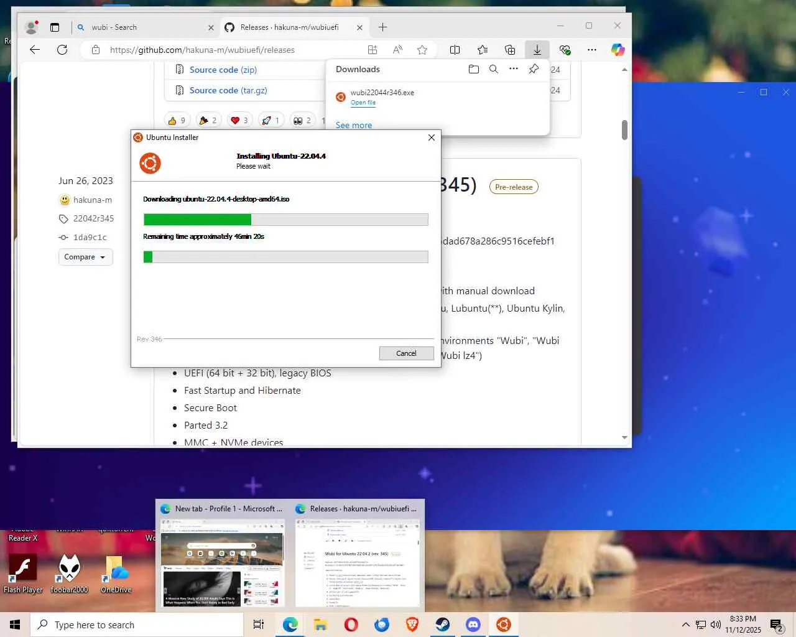Screen dimensions: 796x637
Task: Toggle the eyes reaction
Action: (303, 121)
